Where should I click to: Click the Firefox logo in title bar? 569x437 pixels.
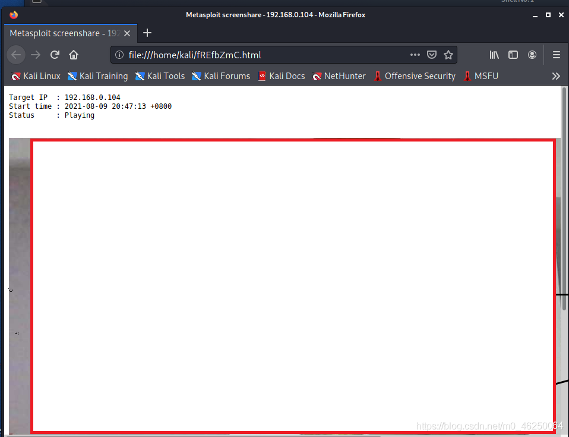pos(14,15)
